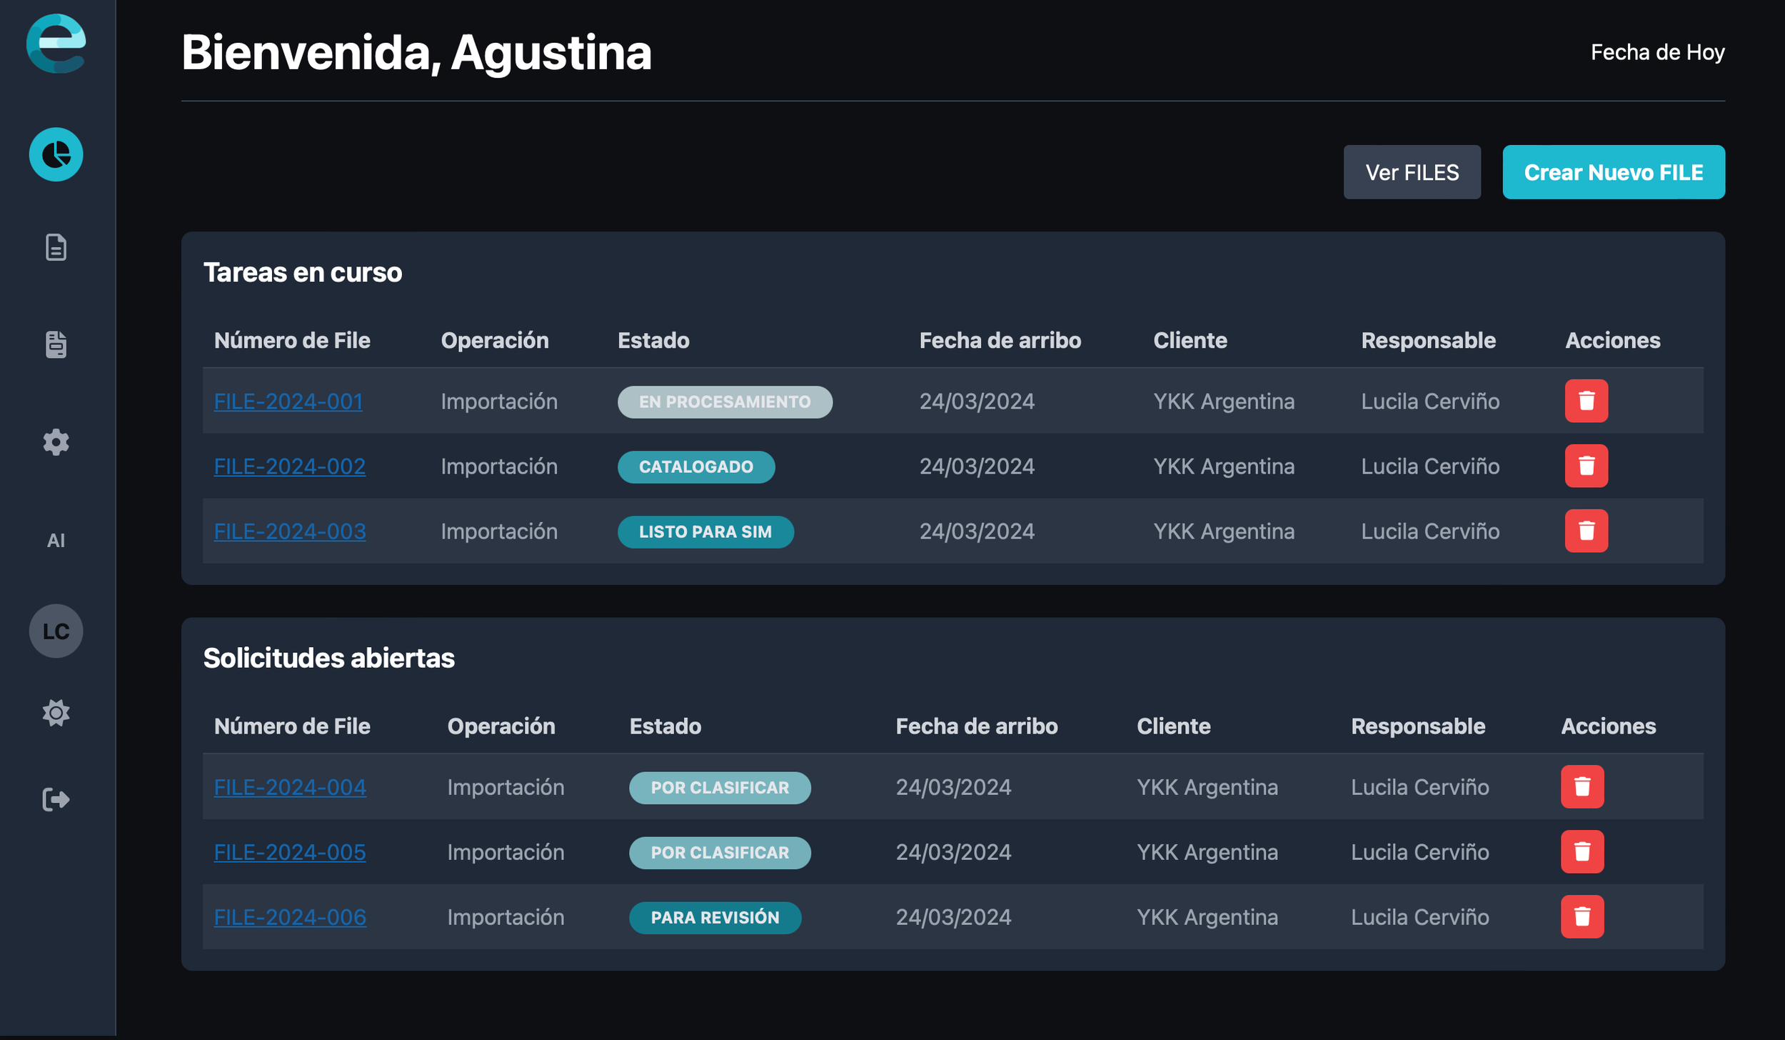The height and width of the screenshot is (1040, 1785).
Task: Open the clipboard notes icon in sidebar
Action: 56,344
